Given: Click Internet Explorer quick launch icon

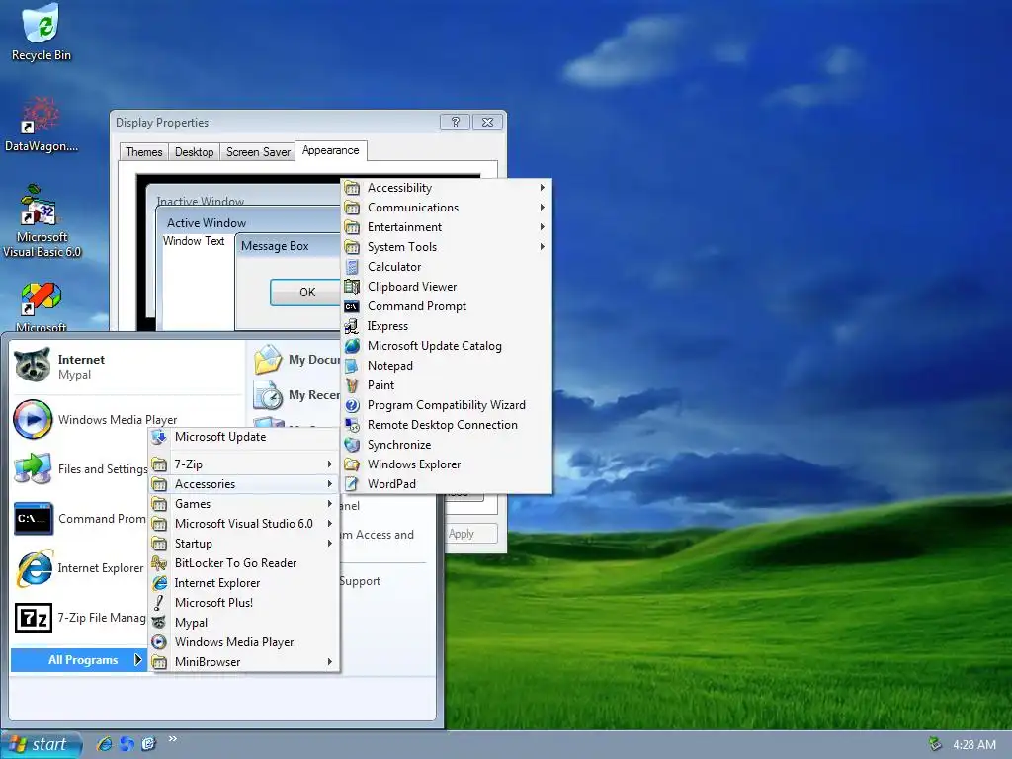Looking at the screenshot, I should (104, 744).
